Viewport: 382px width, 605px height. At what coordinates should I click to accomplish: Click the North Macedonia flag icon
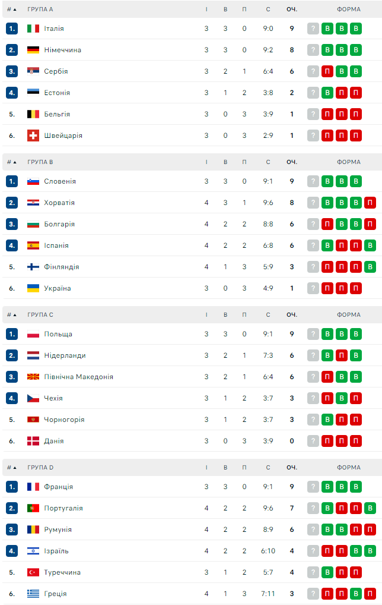pyautogui.click(x=33, y=377)
